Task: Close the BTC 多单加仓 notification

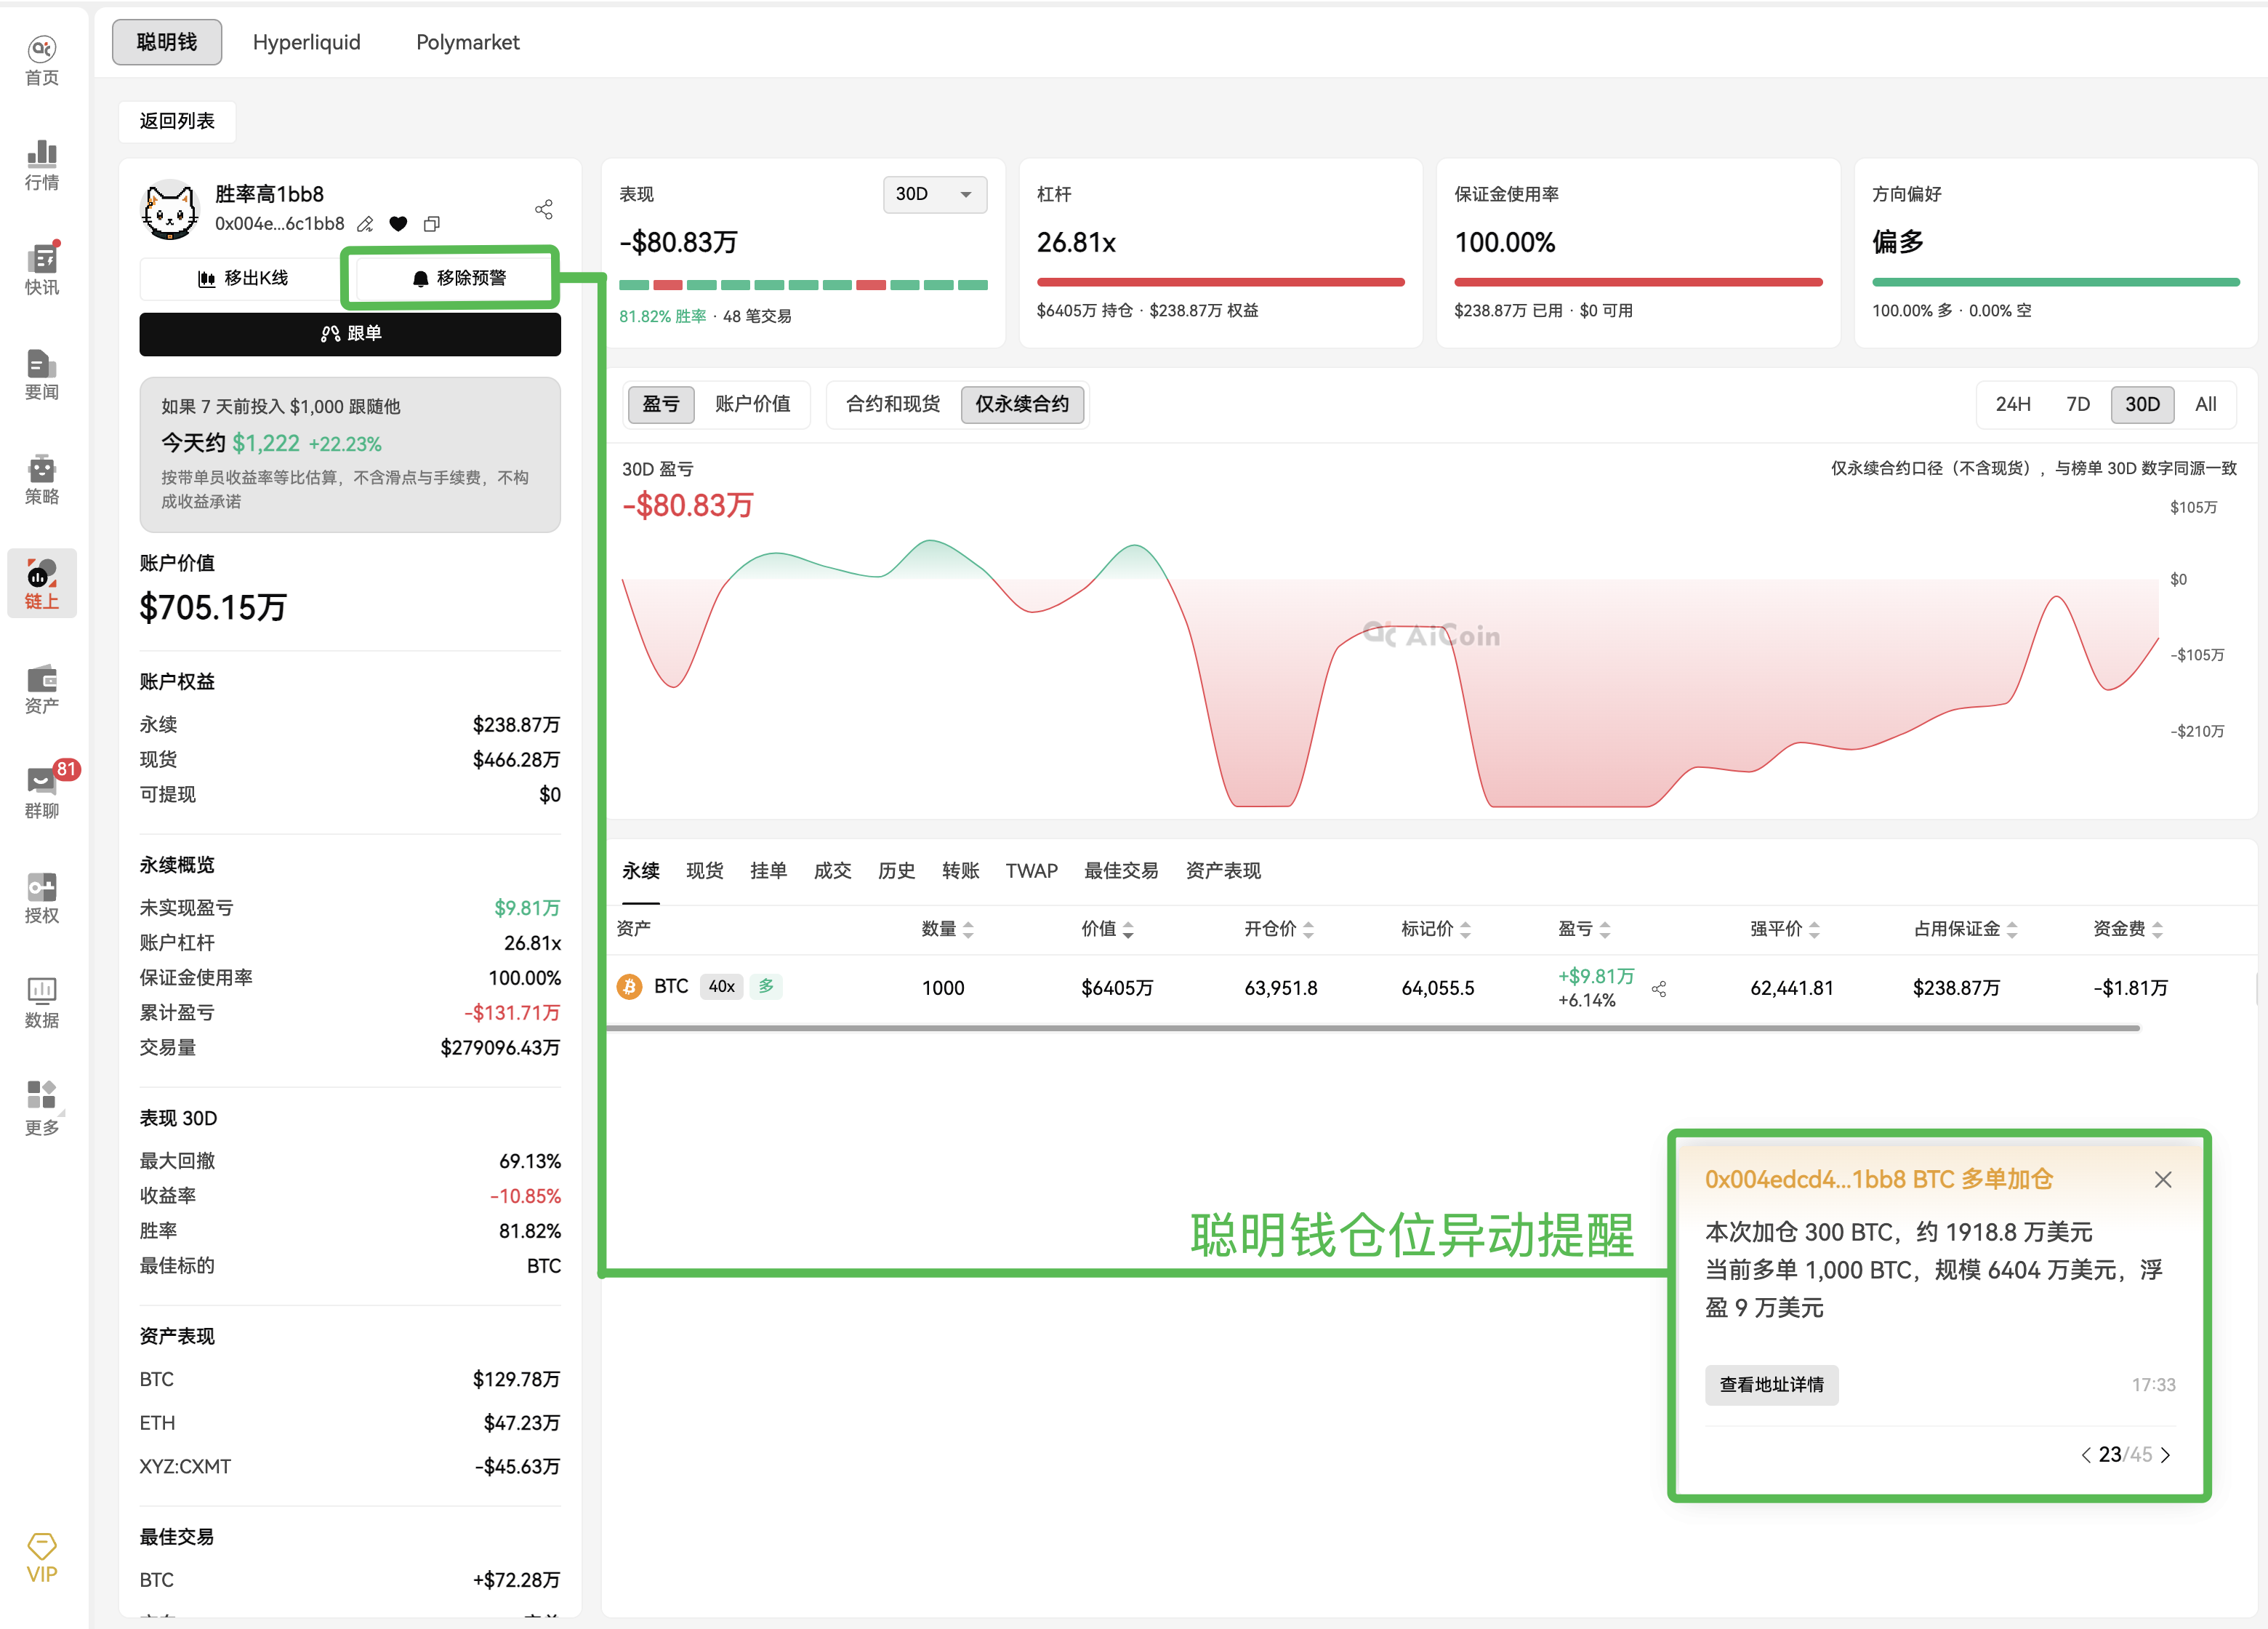Action: click(2163, 1180)
